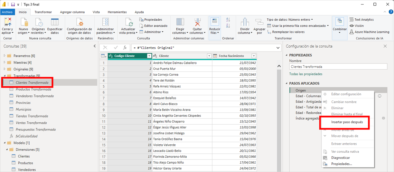Select Insertar paso después menu entry
The image size is (394, 172).
tap(347, 122)
